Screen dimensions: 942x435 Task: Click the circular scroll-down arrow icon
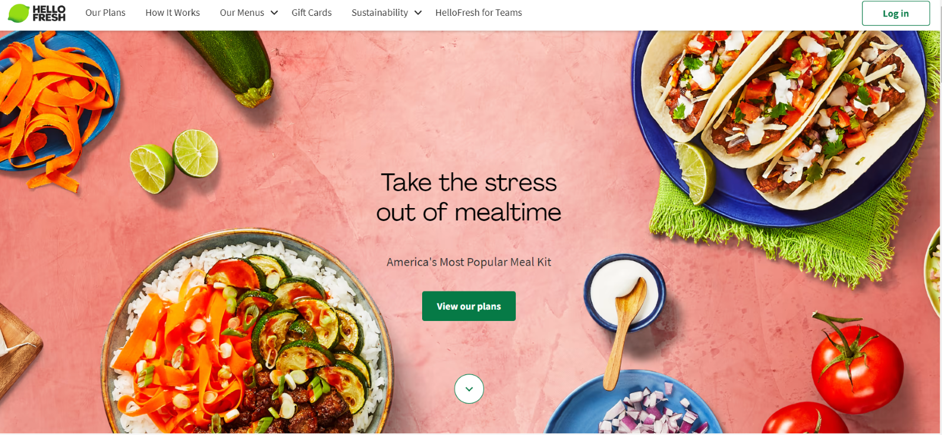tap(469, 389)
